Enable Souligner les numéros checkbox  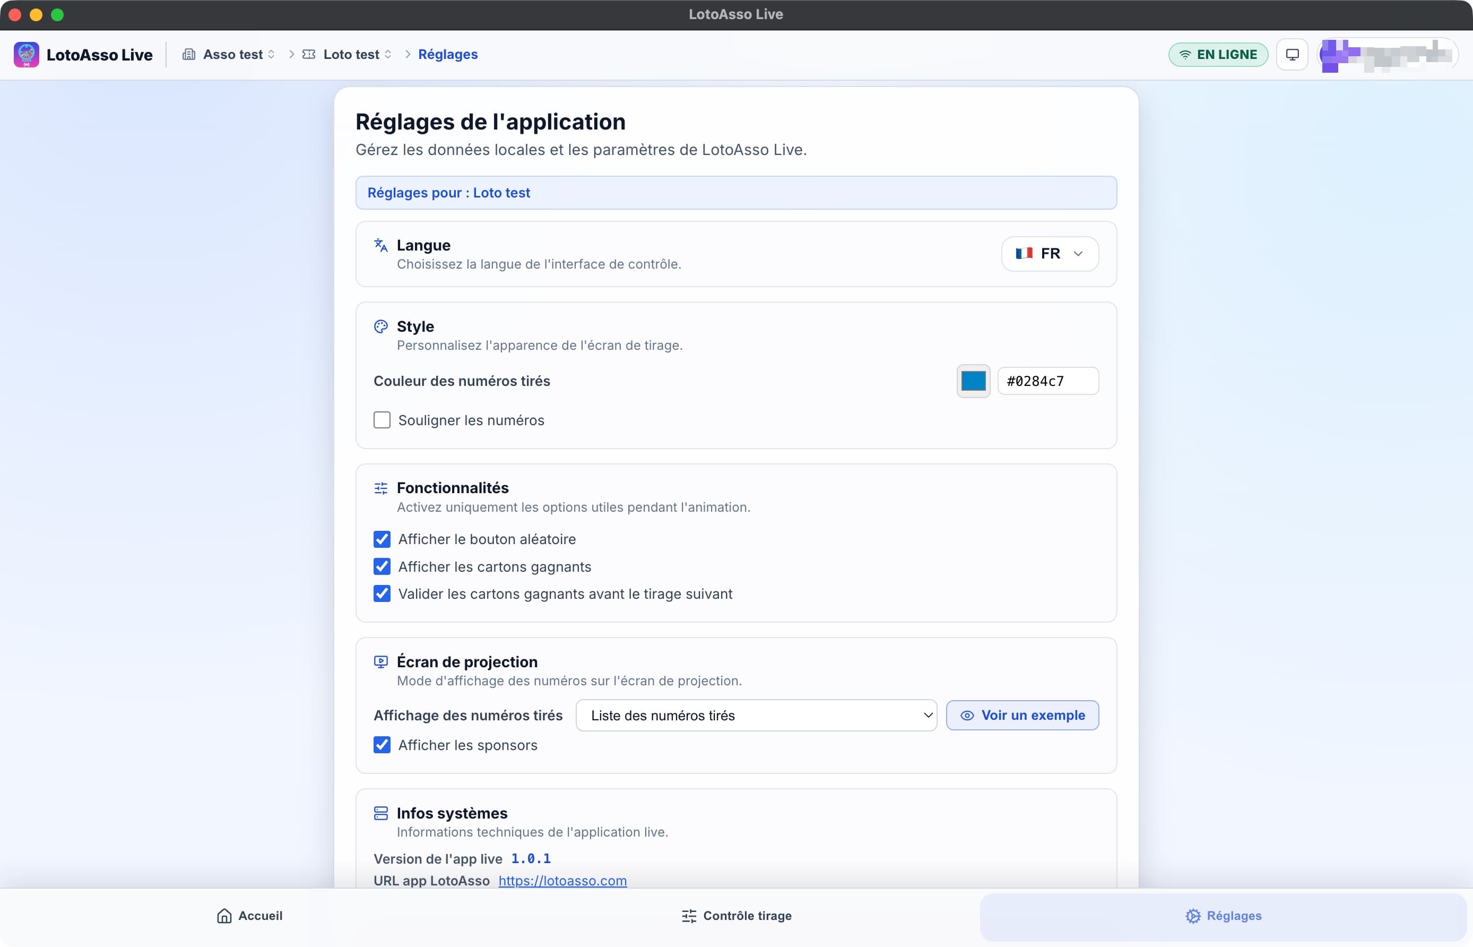[382, 420]
